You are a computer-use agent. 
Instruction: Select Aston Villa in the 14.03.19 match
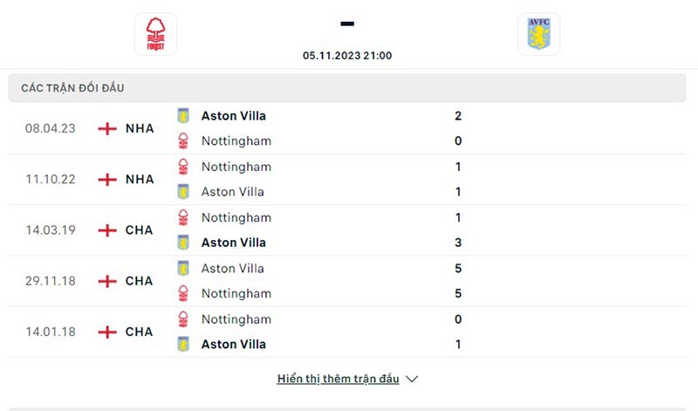[x=233, y=243]
